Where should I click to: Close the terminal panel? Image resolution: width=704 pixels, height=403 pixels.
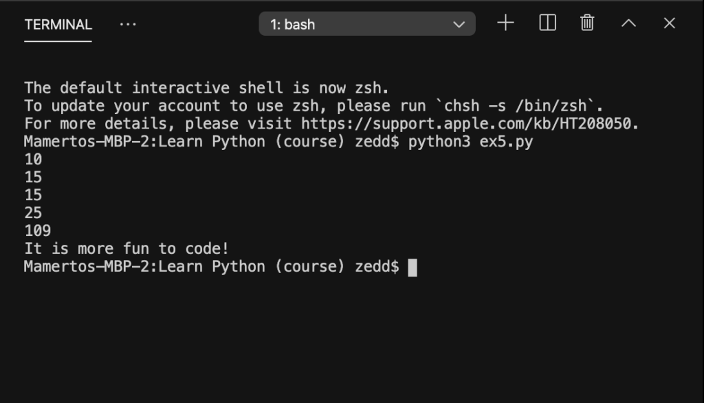pyautogui.click(x=670, y=23)
